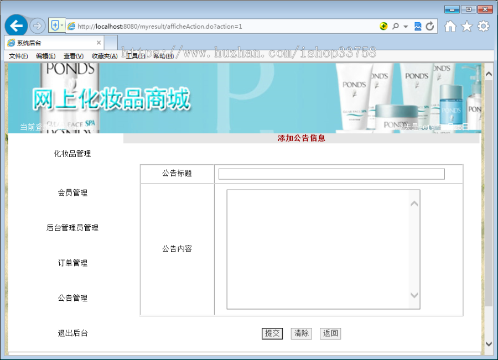The height and width of the screenshot is (360, 498).
Task: Click 退出后台 to log out
Action: [x=72, y=333]
